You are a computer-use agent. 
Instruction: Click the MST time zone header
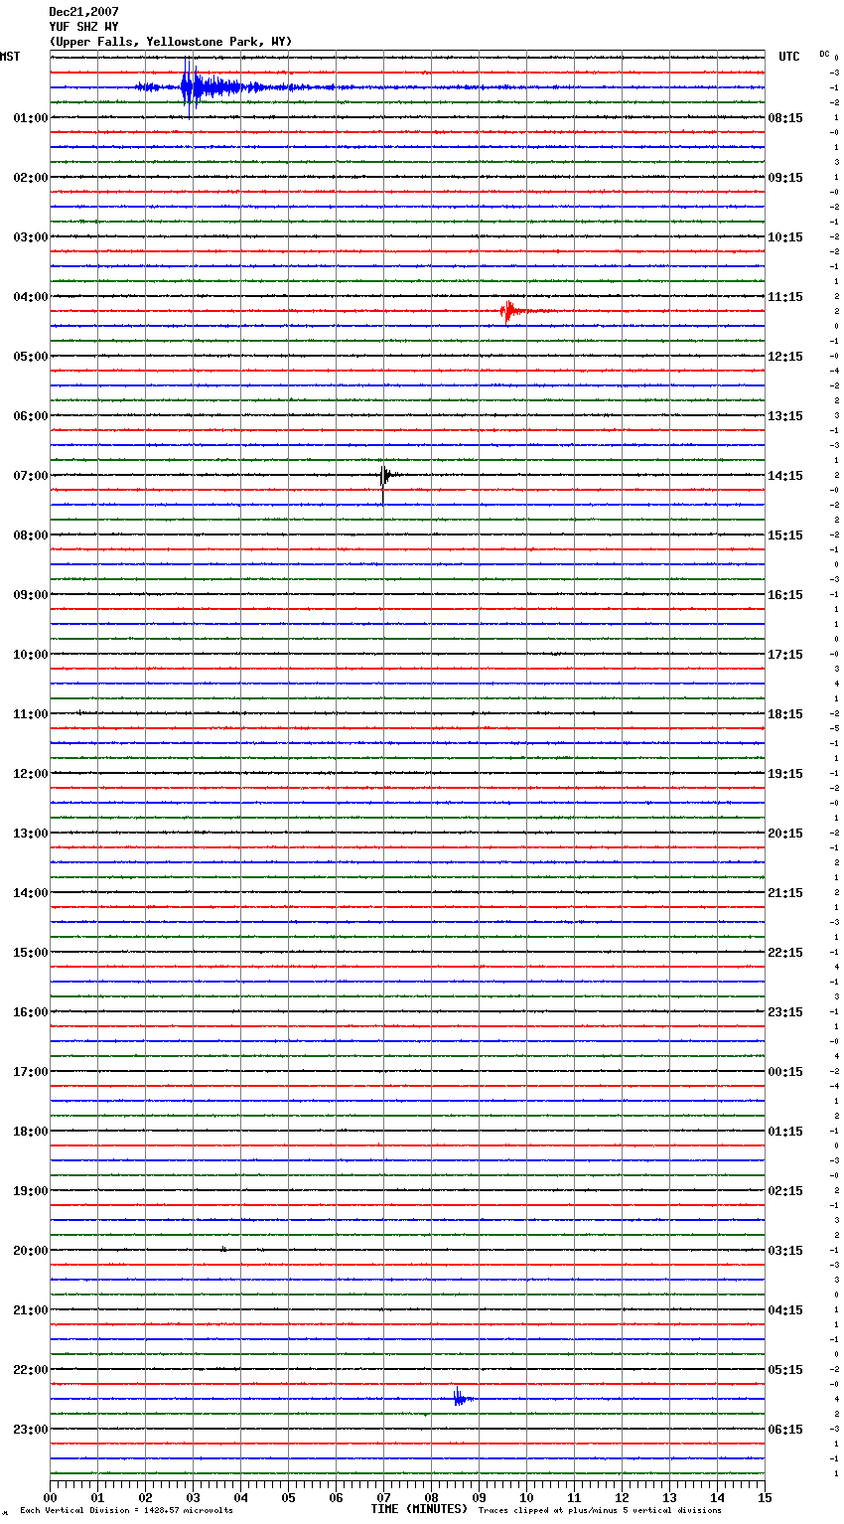click(10, 57)
